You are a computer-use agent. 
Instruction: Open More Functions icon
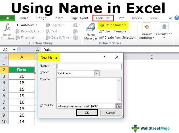77,37
